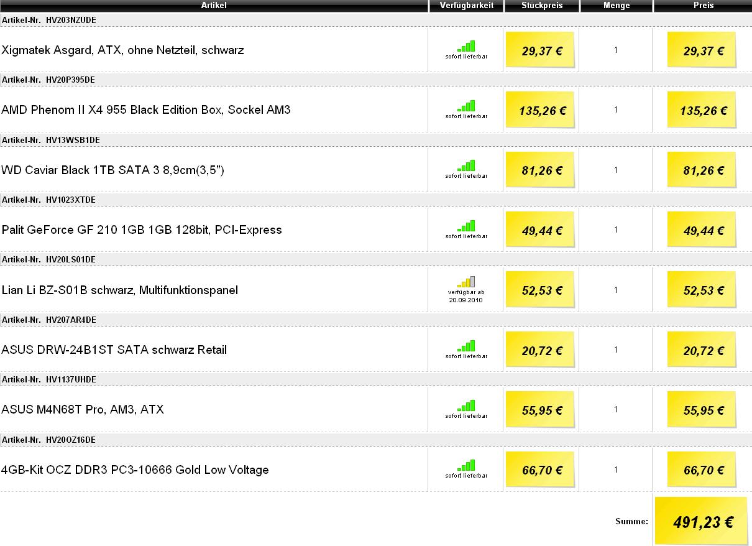The image size is (752, 546).
Task: Click the 135,26 € unit price note
Action: [x=541, y=111]
